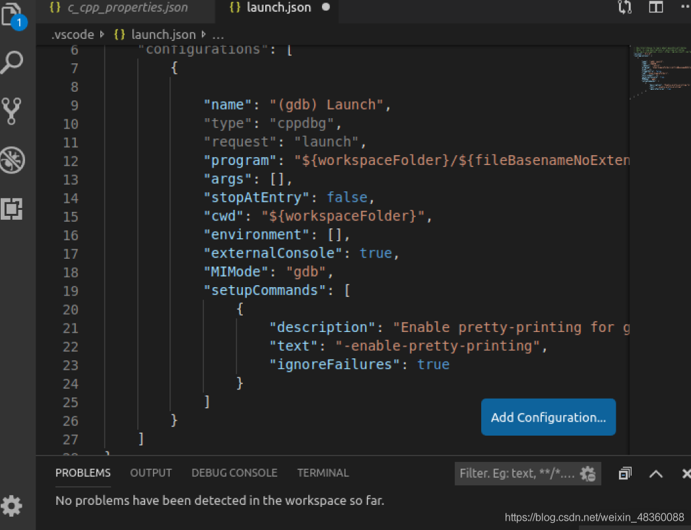Screen dimensions: 691x530
Task: Switch to the OUTPUT panel tab
Action: (150, 473)
